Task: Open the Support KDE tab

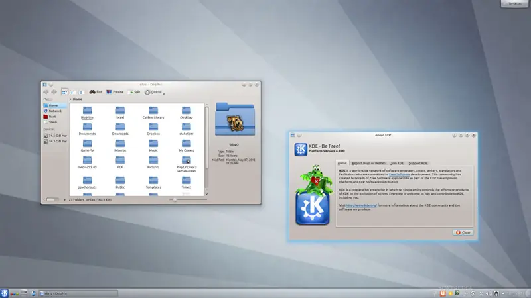Action: pyautogui.click(x=418, y=163)
